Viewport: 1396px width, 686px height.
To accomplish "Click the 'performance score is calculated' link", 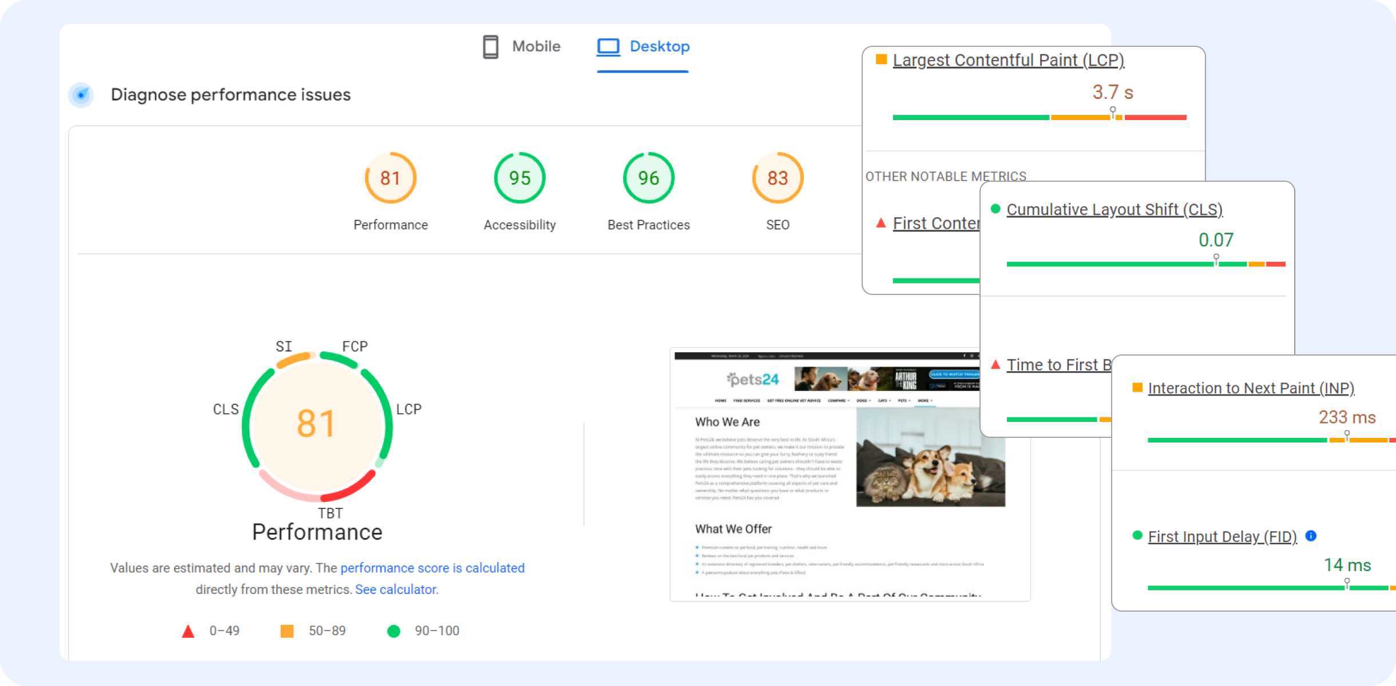I will click(432, 568).
